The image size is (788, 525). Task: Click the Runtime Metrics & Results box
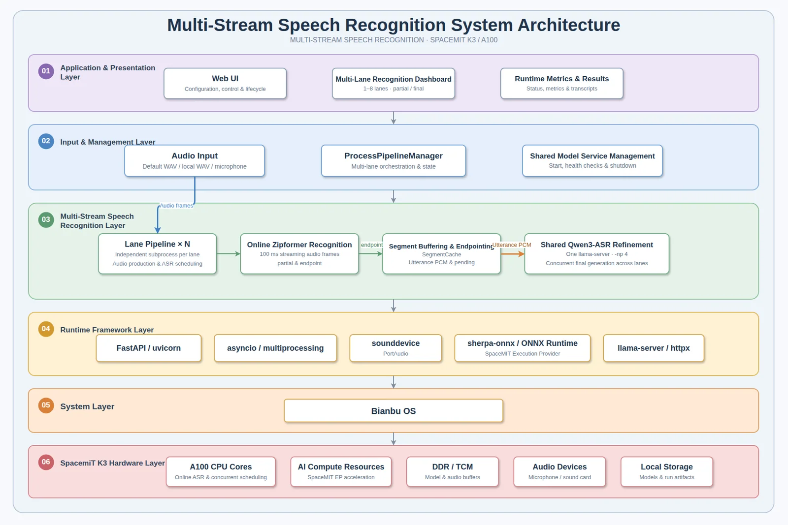click(562, 83)
